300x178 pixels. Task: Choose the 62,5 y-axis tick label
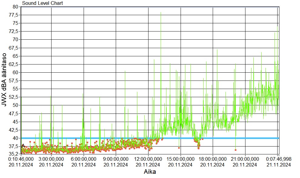(x=14, y=64)
